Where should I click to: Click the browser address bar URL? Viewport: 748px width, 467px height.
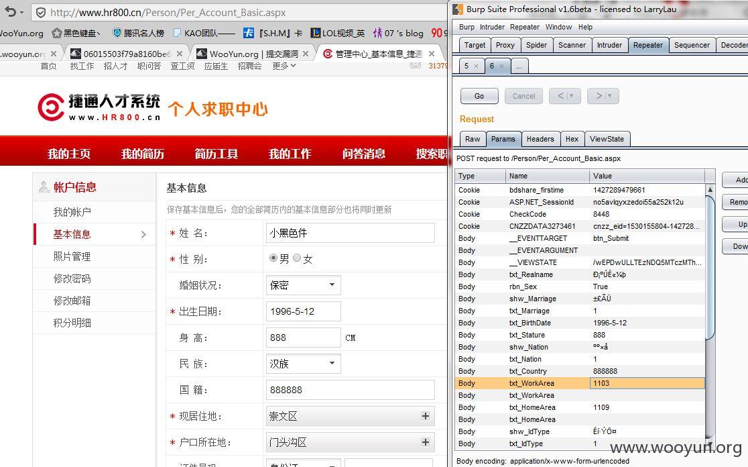point(168,13)
